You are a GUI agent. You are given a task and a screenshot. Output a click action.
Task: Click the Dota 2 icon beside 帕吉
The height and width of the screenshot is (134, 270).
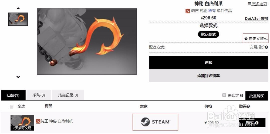point(188,11)
